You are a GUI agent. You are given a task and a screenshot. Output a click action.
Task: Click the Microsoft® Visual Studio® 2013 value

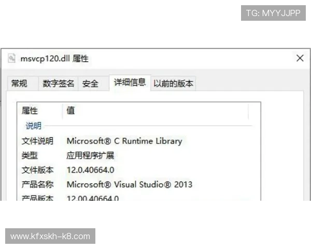[130, 185]
